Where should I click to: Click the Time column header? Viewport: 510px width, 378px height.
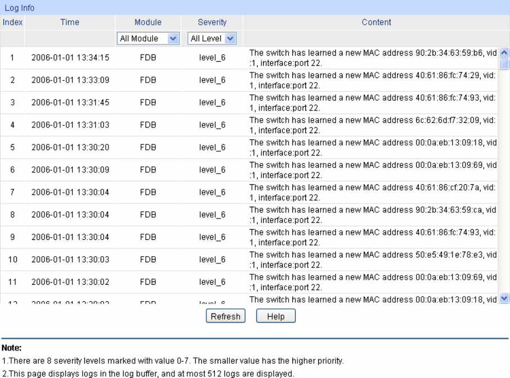point(70,22)
